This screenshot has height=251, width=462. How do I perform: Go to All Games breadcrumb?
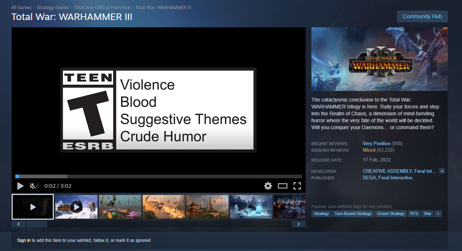coord(21,8)
